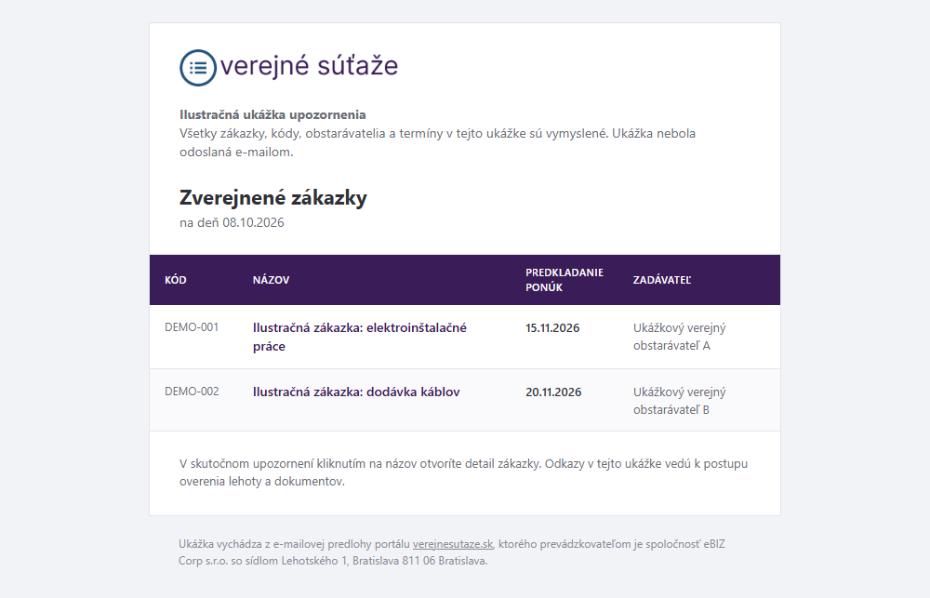Viewport: 930px width, 598px height.
Task: Select the DEMO-002 code cell
Action: point(192,392)
